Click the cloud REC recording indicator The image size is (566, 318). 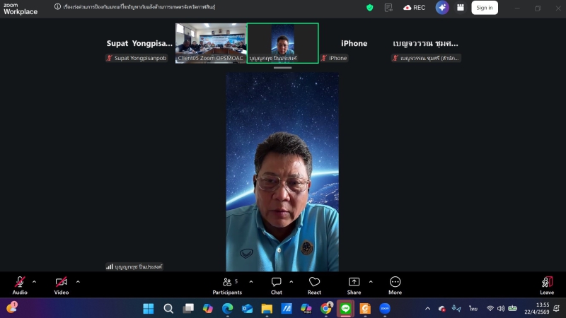point(415,8)
